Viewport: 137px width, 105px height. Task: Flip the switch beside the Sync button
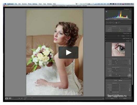[x=106, y=98]
